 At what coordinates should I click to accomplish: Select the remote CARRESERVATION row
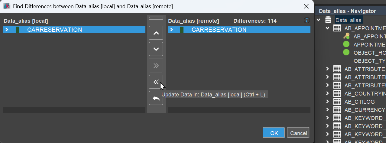[239, 30]
